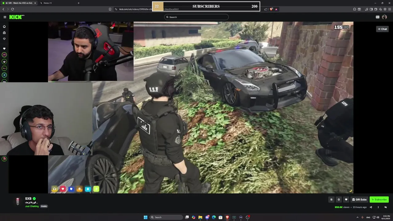Click the crossed-out eye icon
The image size is (393, 221).
pos(386,207)
